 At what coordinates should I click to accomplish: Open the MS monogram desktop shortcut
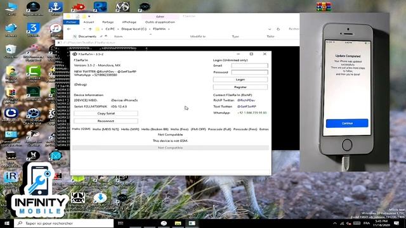coord(122,7)
